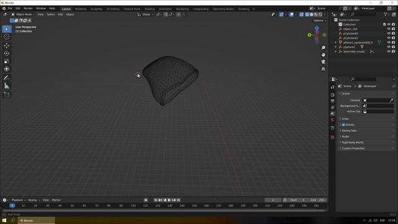Open the Add menu in viewport header
The width and height of the screenshot is (398, 224).
click(x=60, y=14)
